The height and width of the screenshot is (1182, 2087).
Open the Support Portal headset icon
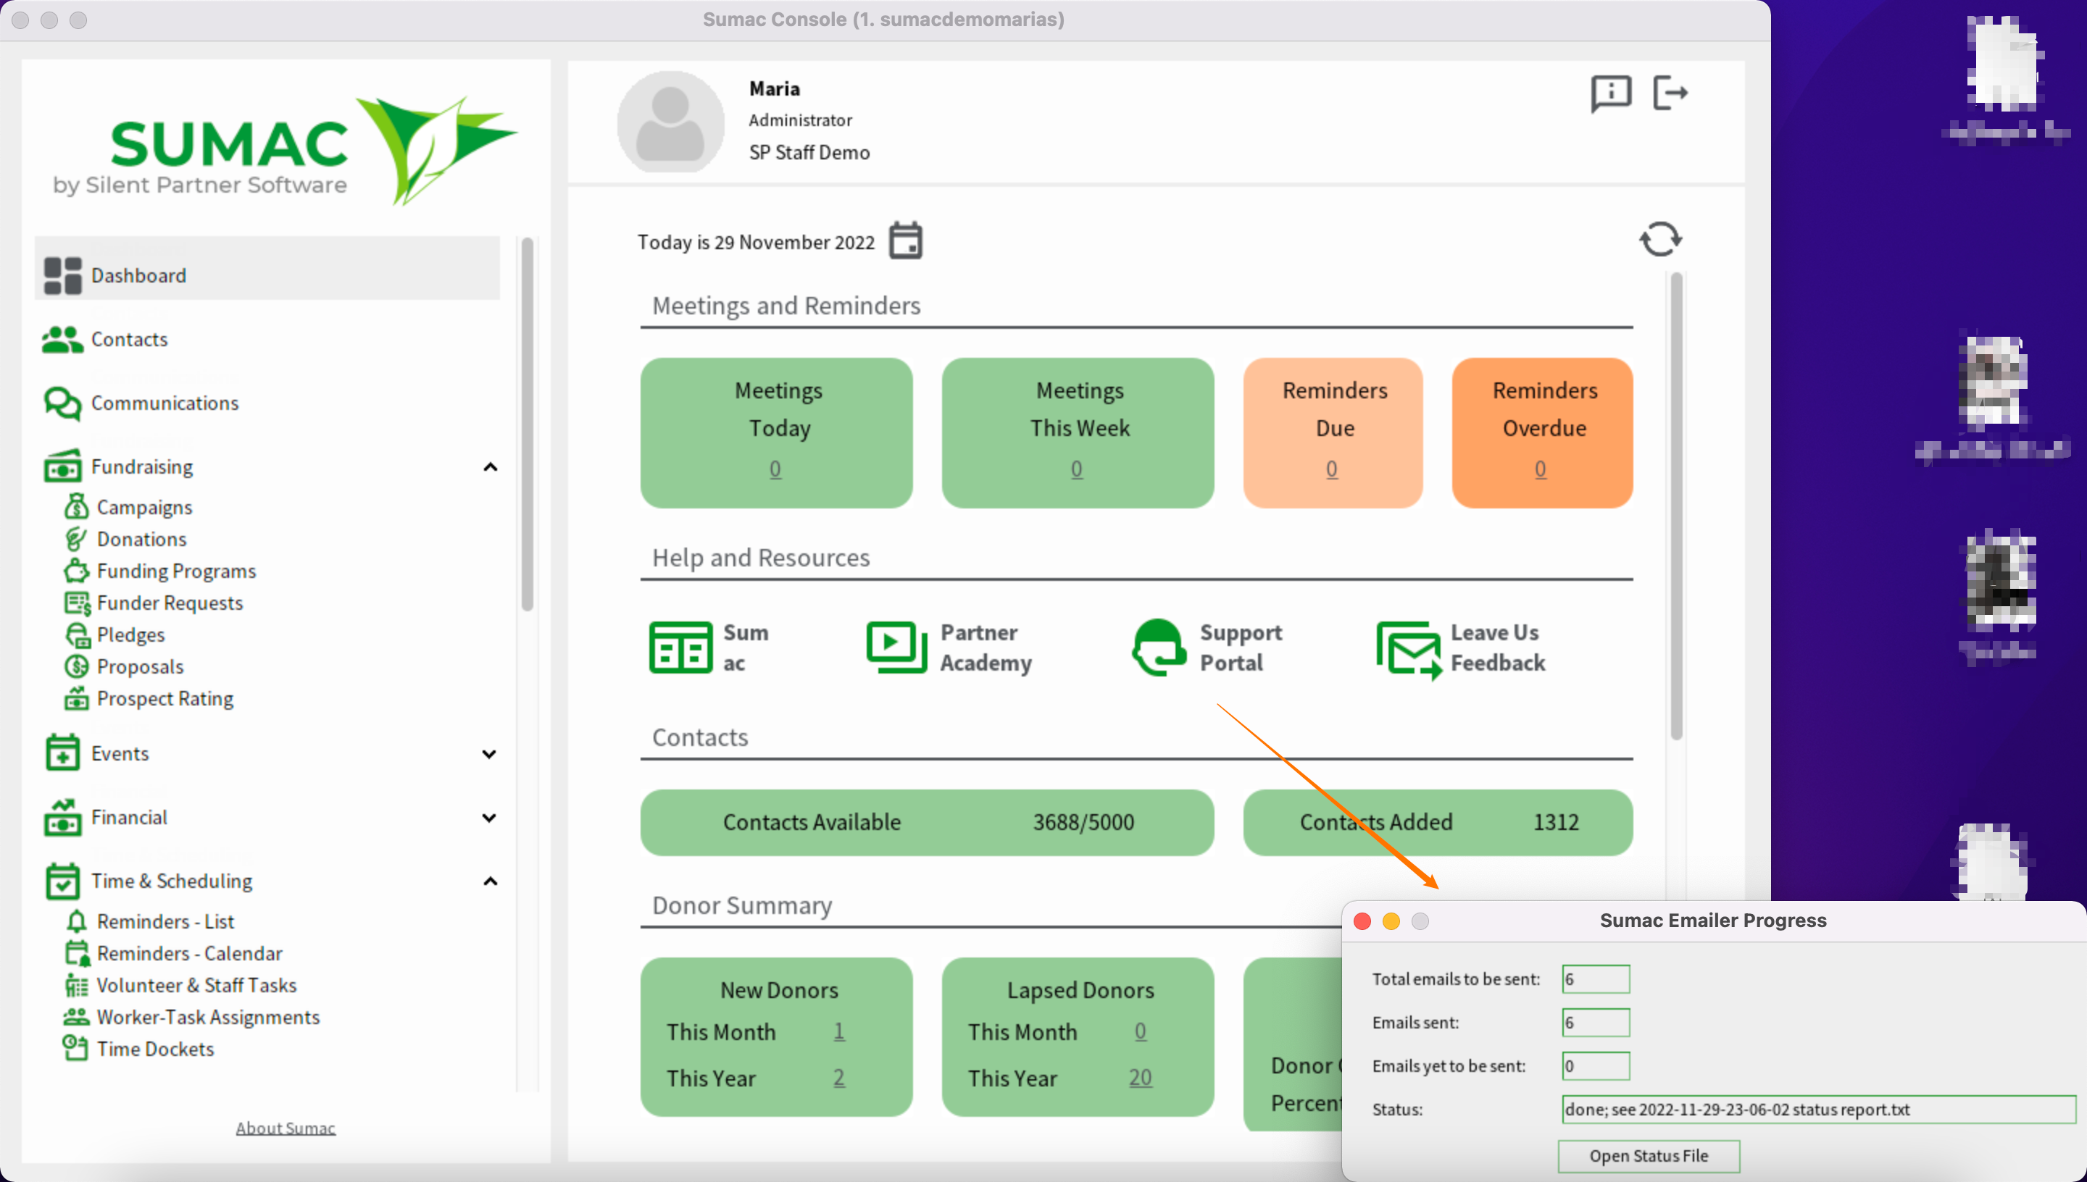(1159, 647)
